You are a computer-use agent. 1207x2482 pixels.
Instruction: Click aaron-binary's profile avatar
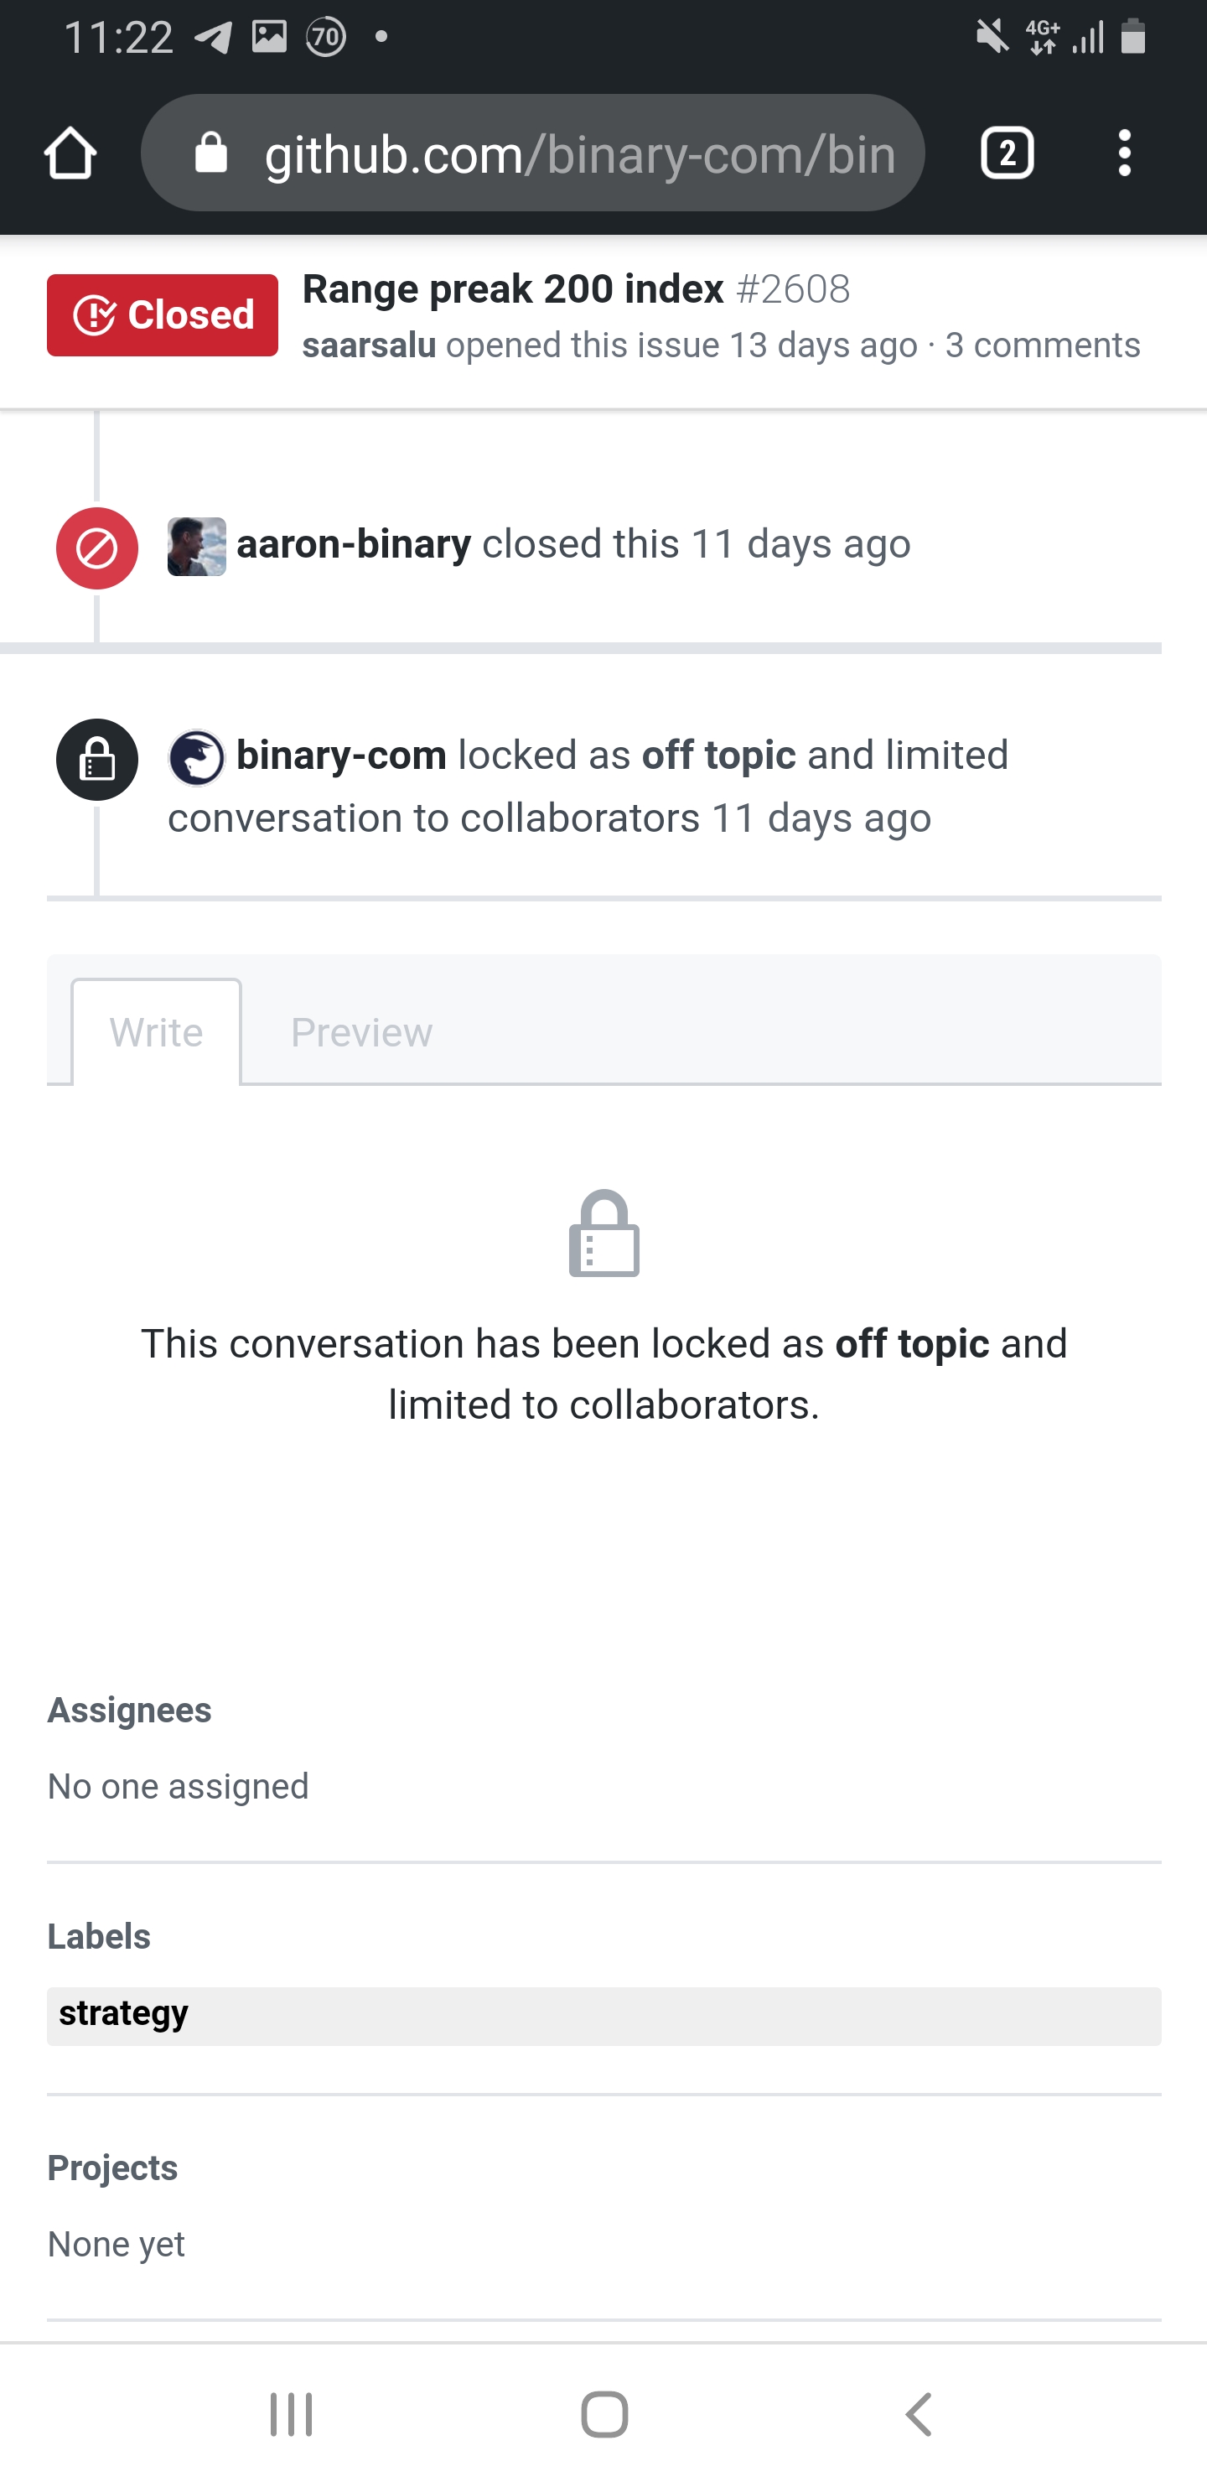tap(196, 544)
